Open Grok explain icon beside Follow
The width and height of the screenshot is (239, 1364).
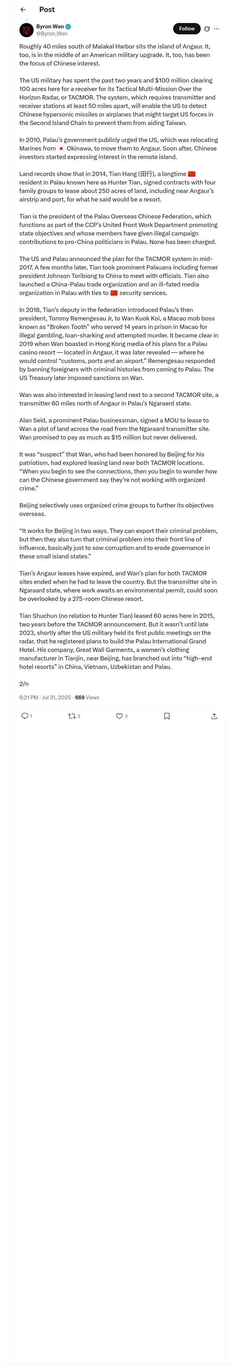[207, 29]
